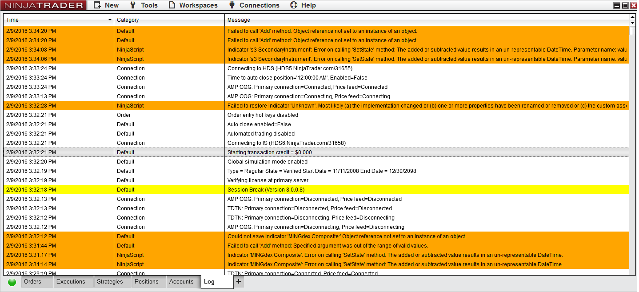Maximize the NinjaTrader window
The image size is (639, 292).
[625, 5]
